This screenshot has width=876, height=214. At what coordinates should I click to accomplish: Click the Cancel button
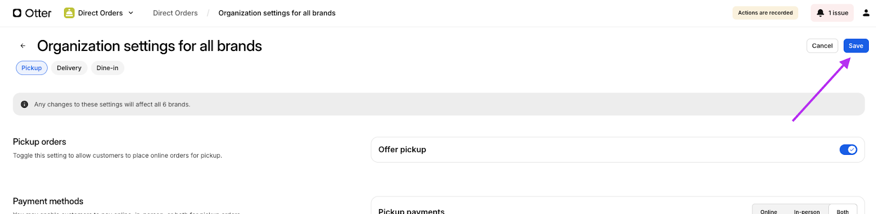pos(822,46)
